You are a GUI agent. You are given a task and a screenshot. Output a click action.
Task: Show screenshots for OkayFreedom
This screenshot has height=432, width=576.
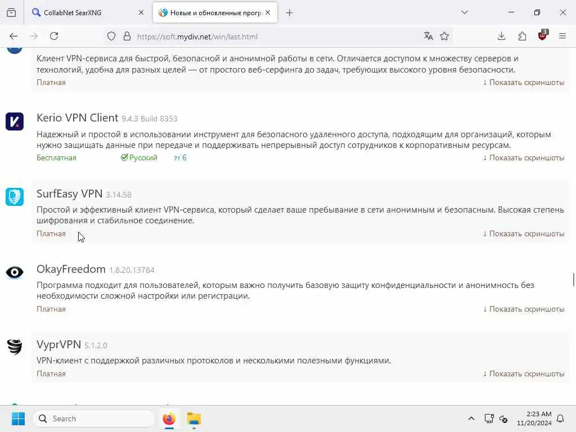(x=524, y=309)
